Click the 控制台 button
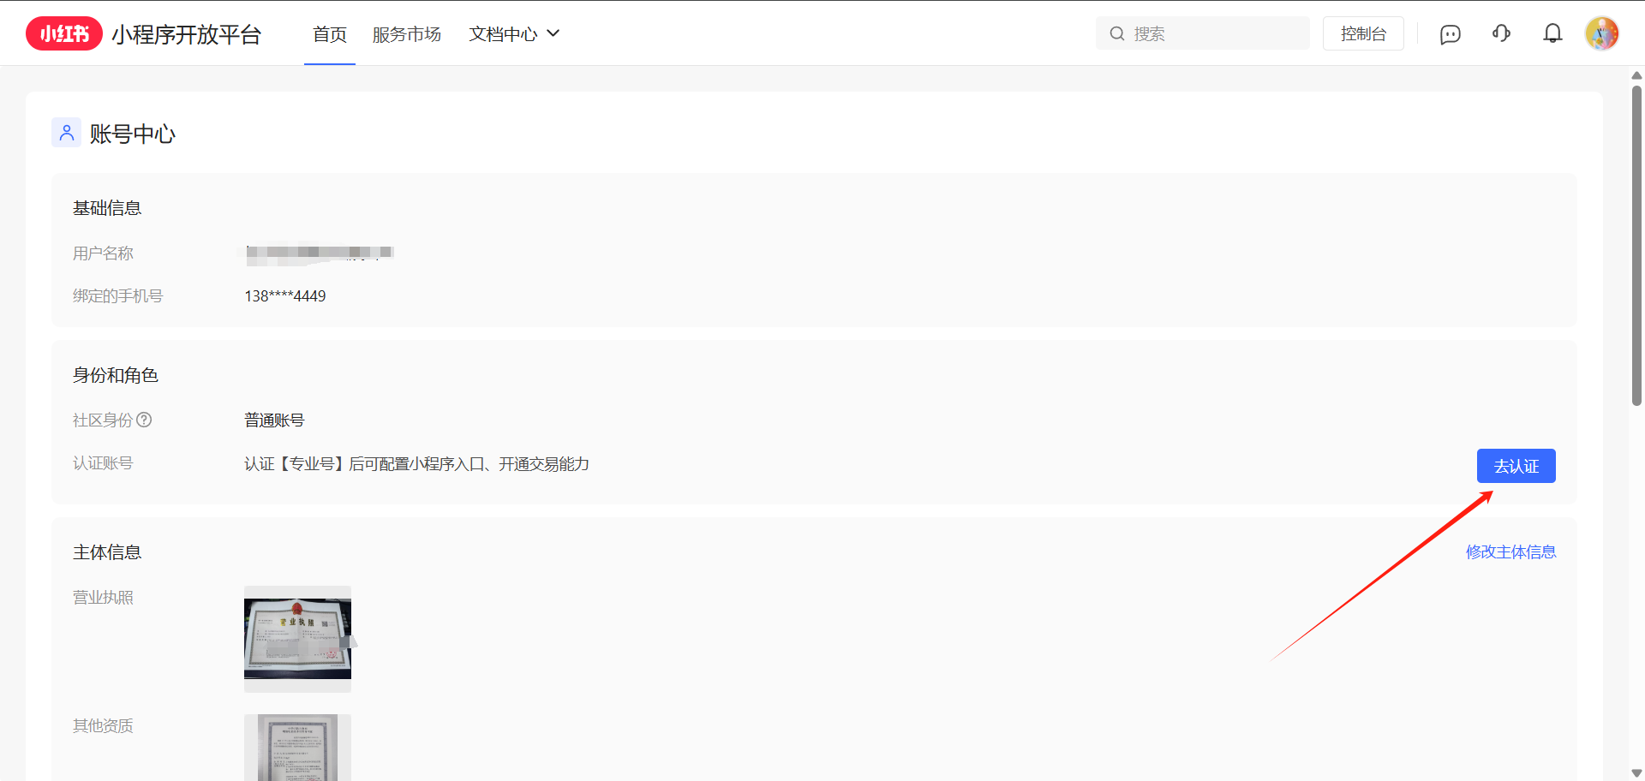 coord(1363,33)
